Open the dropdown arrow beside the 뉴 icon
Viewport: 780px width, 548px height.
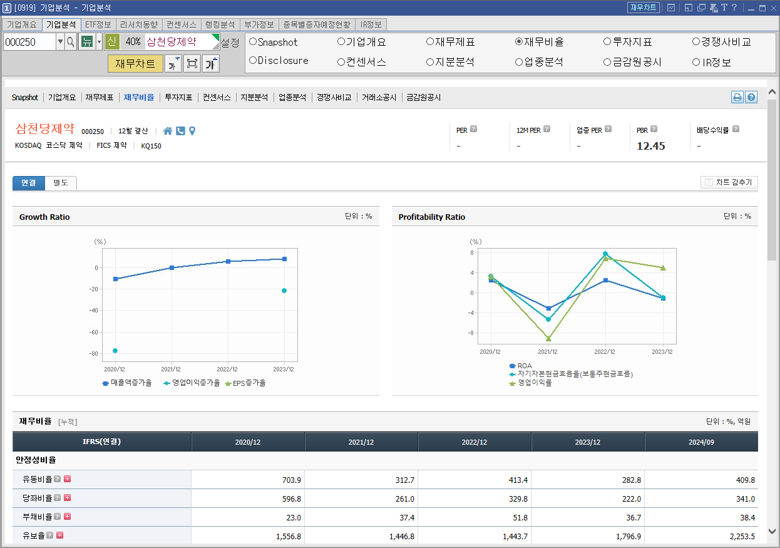tap(99, 42)
